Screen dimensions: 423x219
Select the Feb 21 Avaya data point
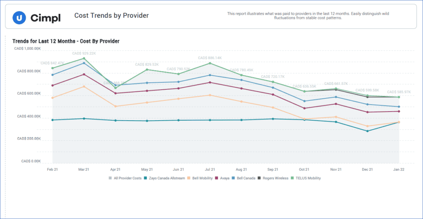click(x=52, y=86)
